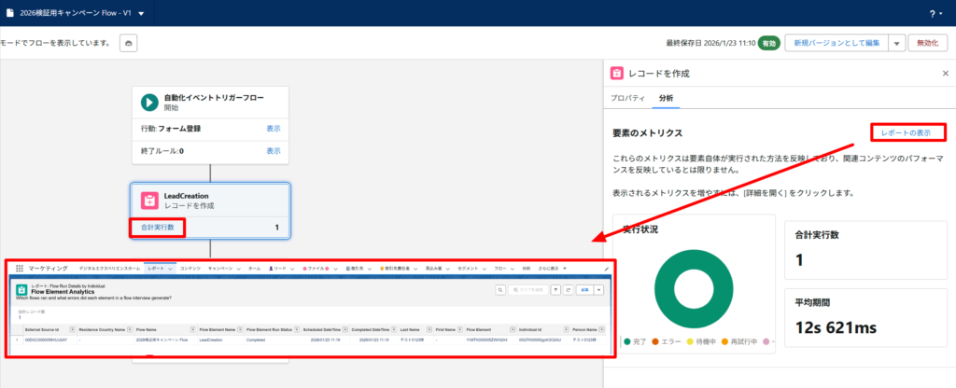The height and width of the screenshot is (388, 956).
Task: Expand the セグメント tab chevron
Action: 485,269
